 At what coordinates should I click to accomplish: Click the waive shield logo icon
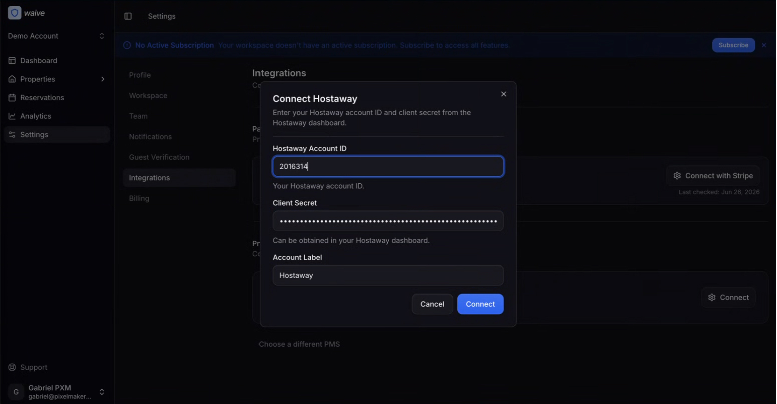click(15, 13)
